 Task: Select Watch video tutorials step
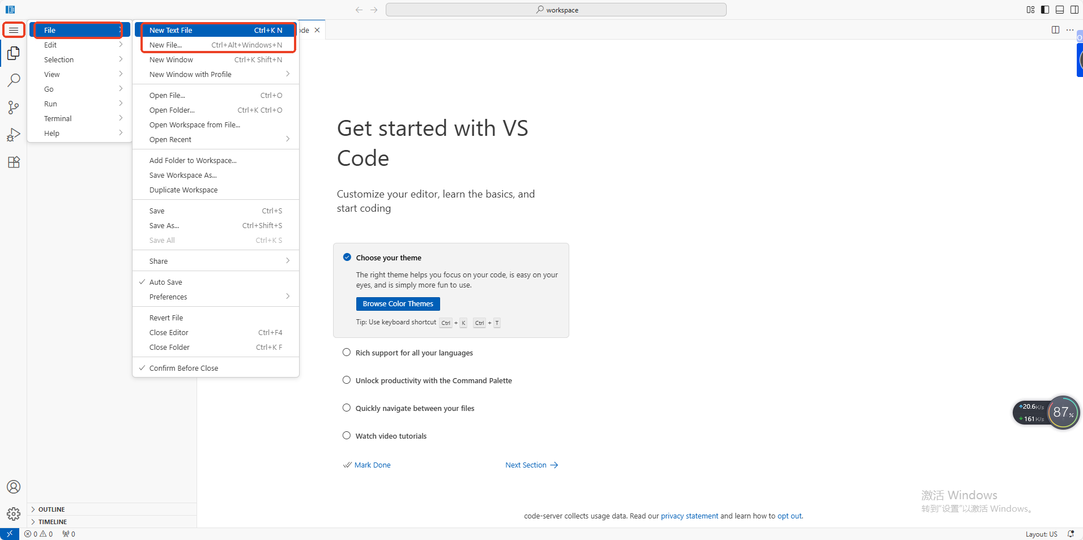click(385, 436)
